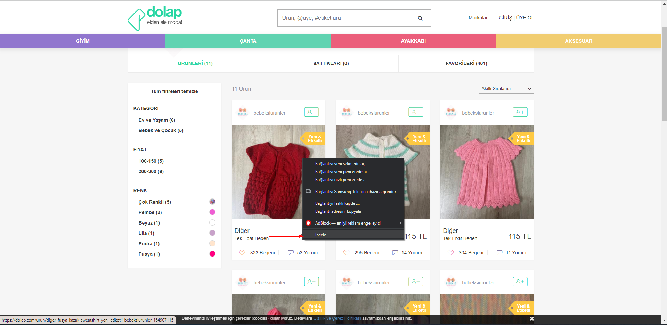Select Fuşya color swatch

(x=212, y=254)
